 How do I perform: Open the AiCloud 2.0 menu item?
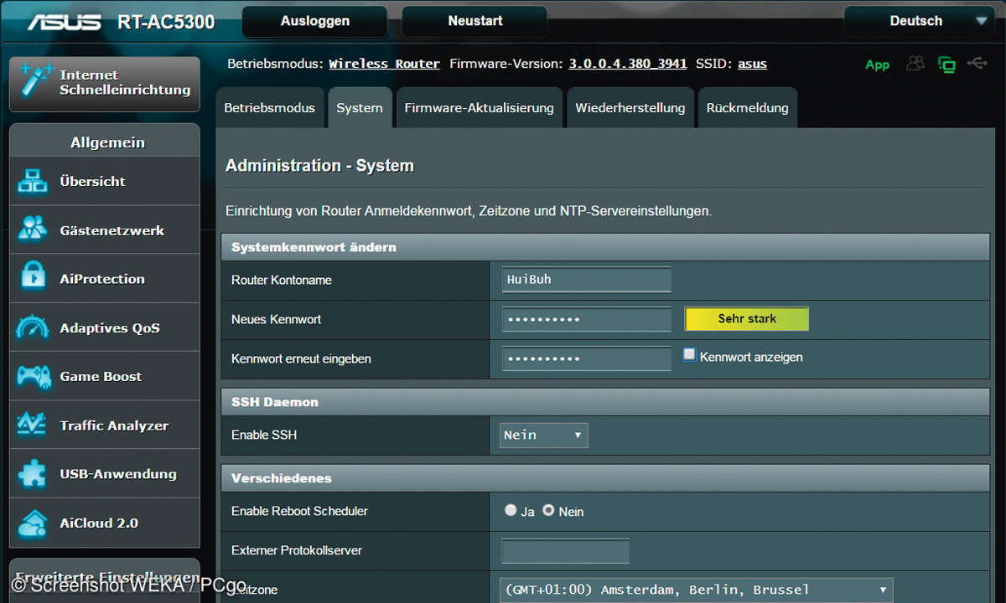(x=105, y=523)
